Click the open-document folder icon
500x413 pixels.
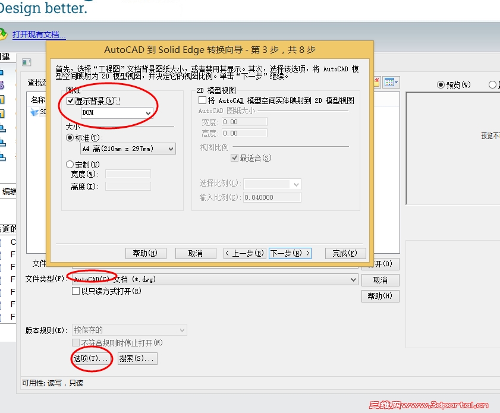coord(2,34)
